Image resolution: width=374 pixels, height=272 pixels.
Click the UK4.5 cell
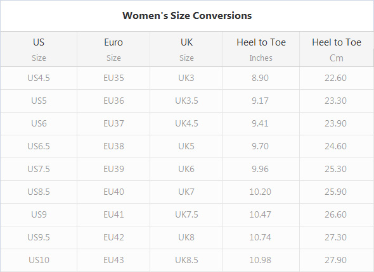click(186, 123)
